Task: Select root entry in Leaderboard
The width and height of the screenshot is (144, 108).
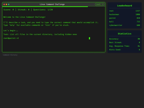Action: 125,11
